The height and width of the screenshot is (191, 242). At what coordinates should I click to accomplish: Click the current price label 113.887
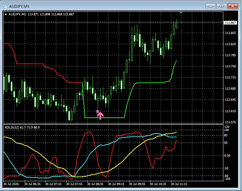tap(230, 23)
